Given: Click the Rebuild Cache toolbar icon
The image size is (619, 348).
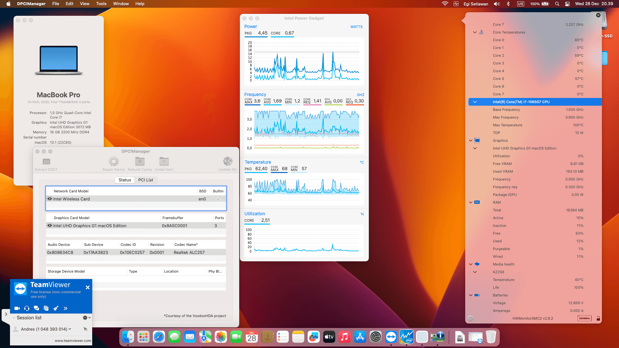Looking at the screenshot, I should point(140,161).
